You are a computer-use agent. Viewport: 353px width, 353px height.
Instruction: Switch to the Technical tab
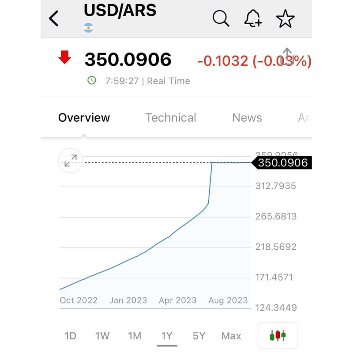tap(171, 118)
